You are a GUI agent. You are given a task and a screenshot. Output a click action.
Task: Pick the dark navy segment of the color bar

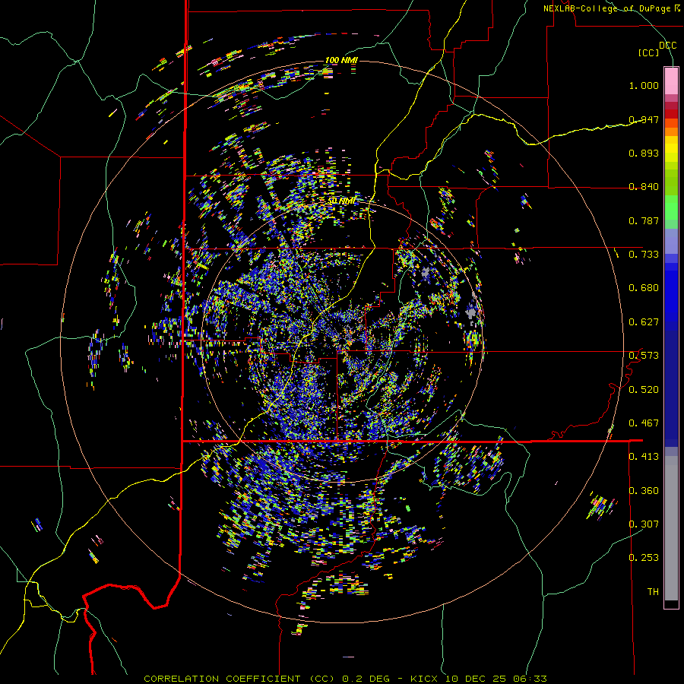tap(671, 388)
